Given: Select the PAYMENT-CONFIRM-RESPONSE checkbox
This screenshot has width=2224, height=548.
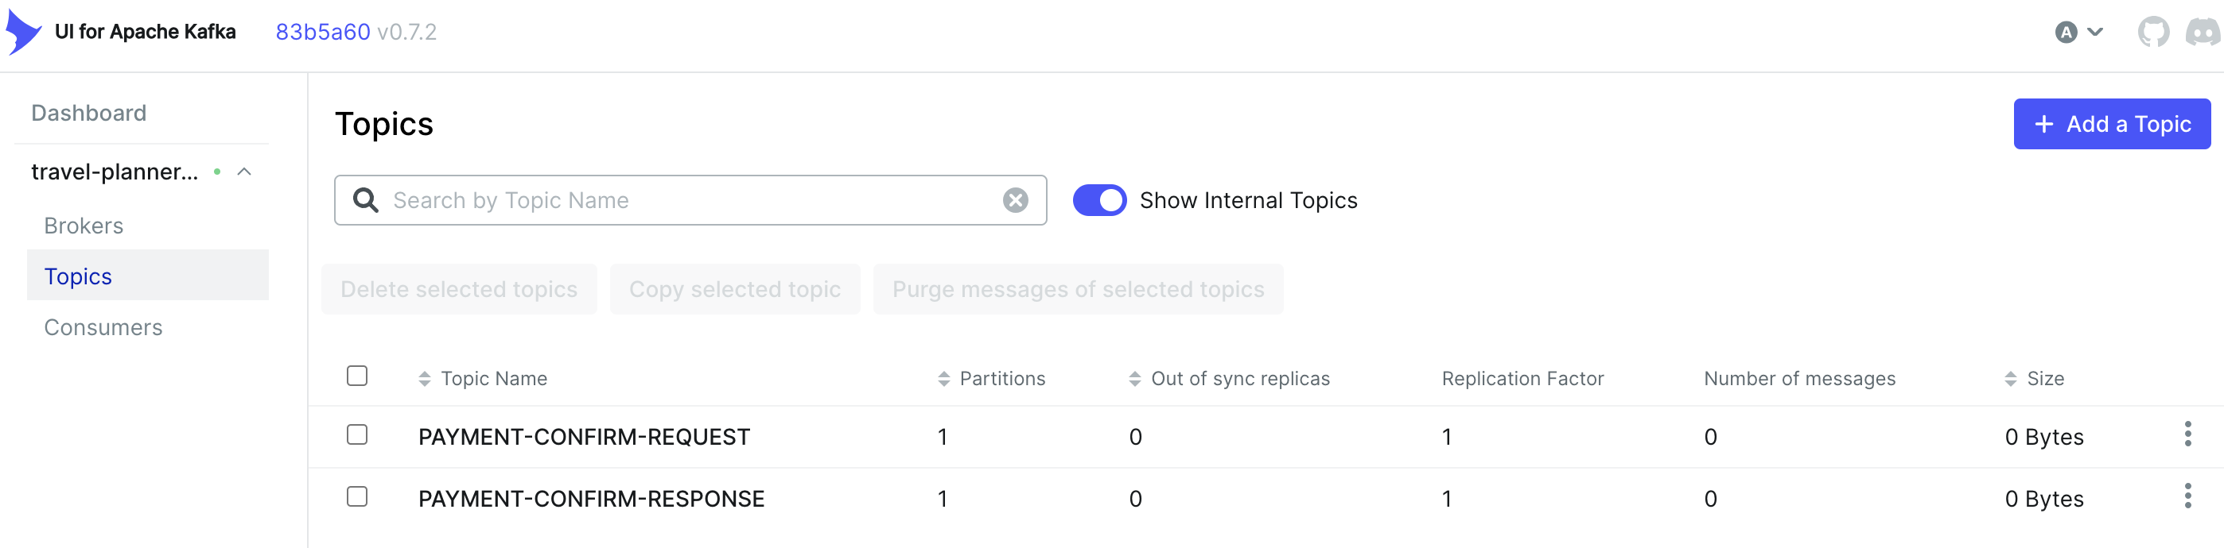Looking at the screenshot, I should click(x=357, y=497).
